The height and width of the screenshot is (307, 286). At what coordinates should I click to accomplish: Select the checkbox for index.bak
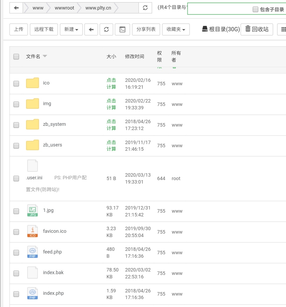16,273
